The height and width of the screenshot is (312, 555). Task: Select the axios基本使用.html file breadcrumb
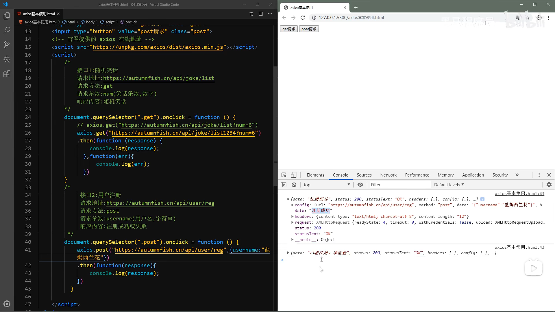[38, 22]
